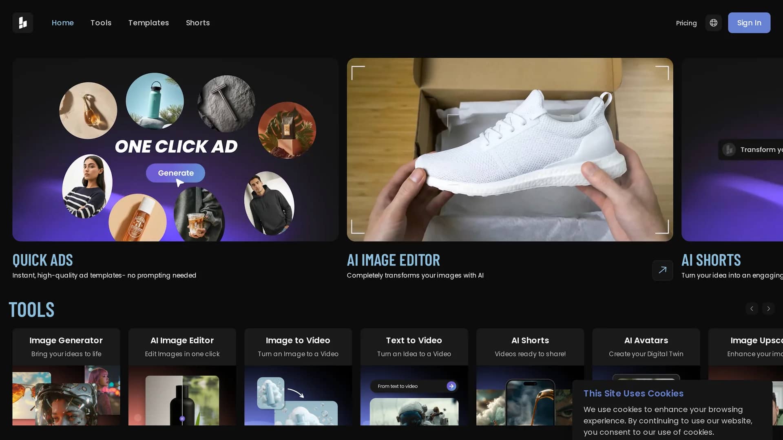The height and width of the screenshot is (440, 783).
Task: Click arrow button in From text to video field
Action: click(451, 386)
